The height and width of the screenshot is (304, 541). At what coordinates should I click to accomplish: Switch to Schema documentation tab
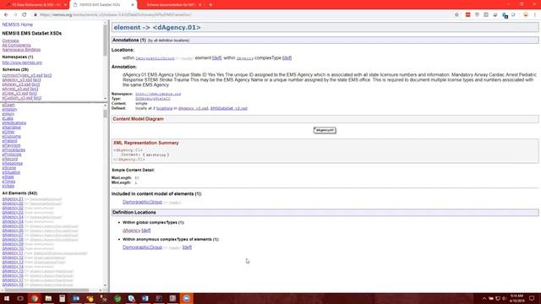[x=171, y=5]
